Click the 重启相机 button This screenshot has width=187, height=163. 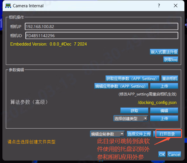pos(169,79)
